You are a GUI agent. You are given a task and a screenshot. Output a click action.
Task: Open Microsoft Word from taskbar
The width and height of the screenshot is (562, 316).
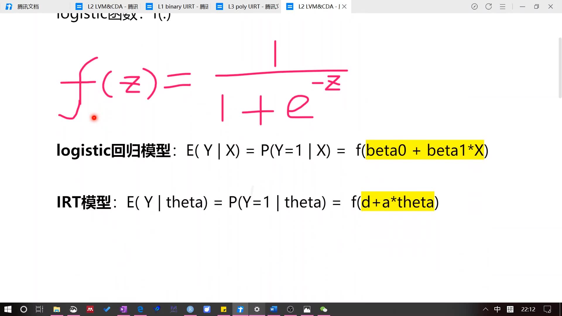pos(274,309)
